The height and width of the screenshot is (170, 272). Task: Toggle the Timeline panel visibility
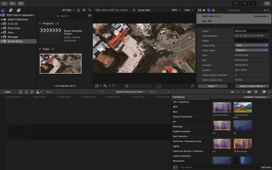click(x=244, y=3)
